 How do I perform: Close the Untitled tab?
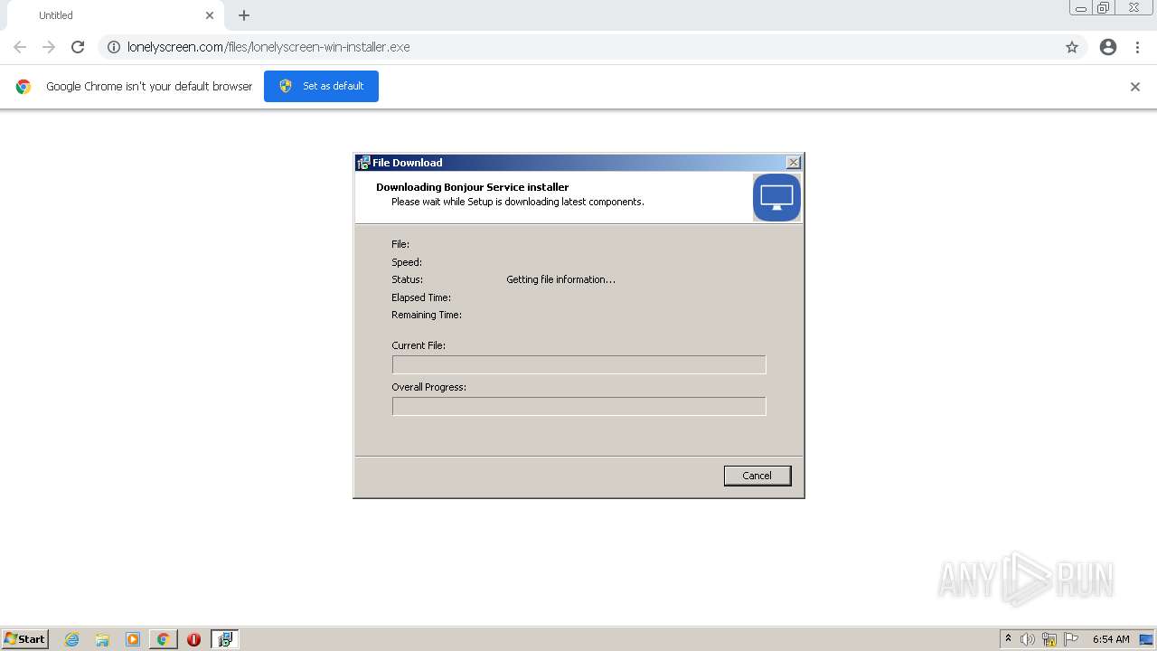(x=210, y=15)
